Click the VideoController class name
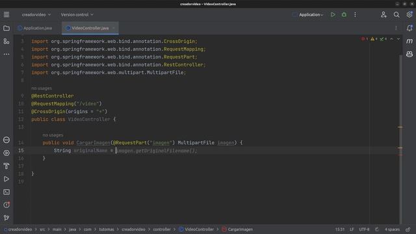 pos(89,120)
